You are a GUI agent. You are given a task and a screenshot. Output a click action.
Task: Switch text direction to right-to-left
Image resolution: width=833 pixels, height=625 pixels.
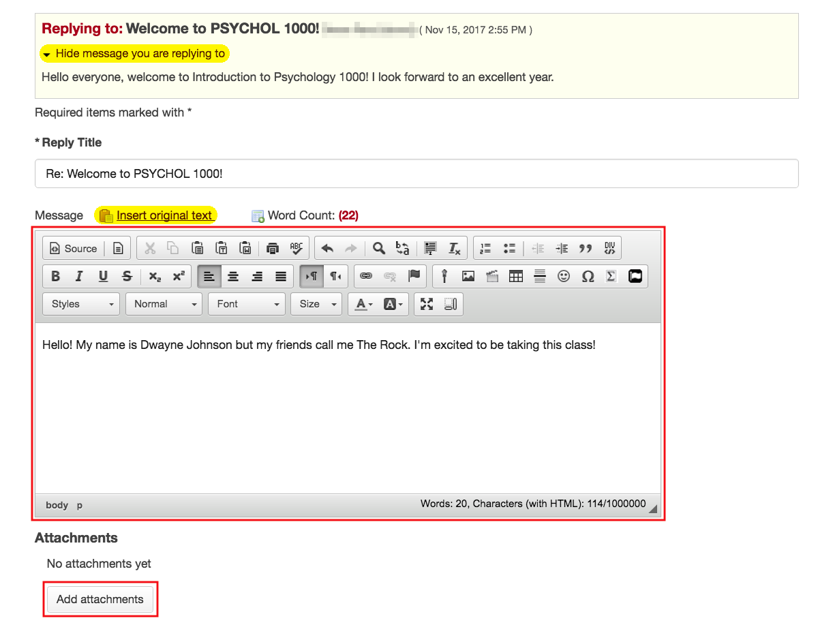coord(335,276)
